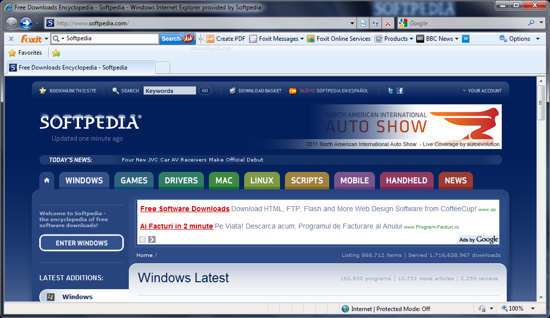Click the Home icon tab
This screenshot has height=318, width=550.
(x=47, y=180)
